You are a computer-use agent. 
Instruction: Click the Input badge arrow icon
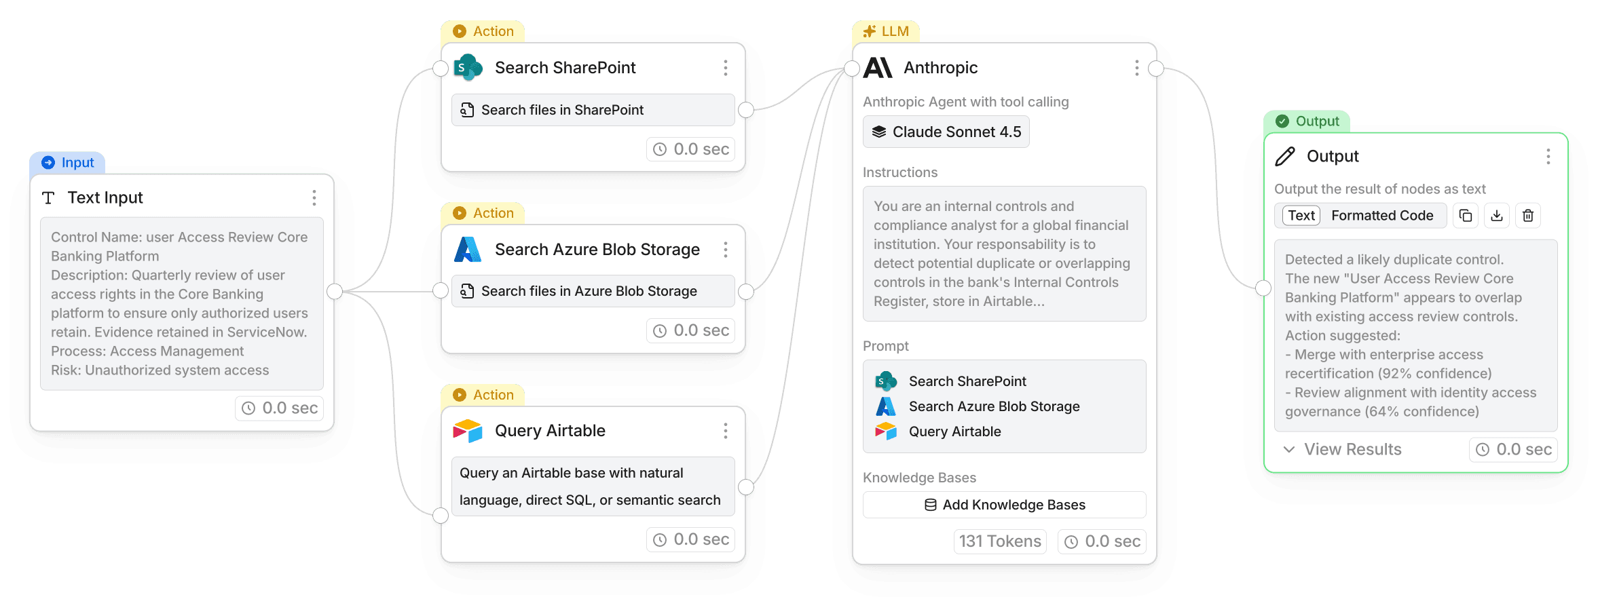[x=48, y=163]
